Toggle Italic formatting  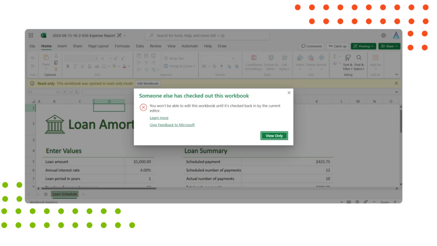(75, 66)
